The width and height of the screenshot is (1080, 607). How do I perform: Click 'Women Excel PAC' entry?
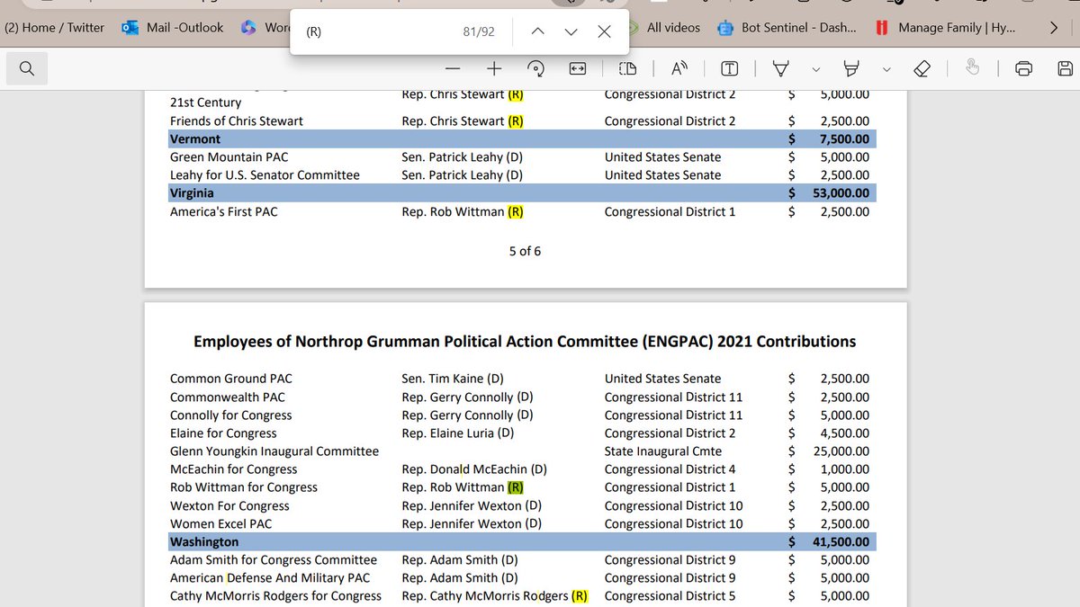point(220,523)
